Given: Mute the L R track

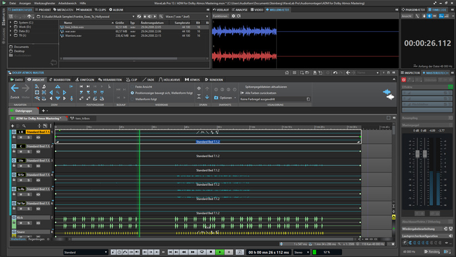Looking at the screenshot, I should 21,137.
